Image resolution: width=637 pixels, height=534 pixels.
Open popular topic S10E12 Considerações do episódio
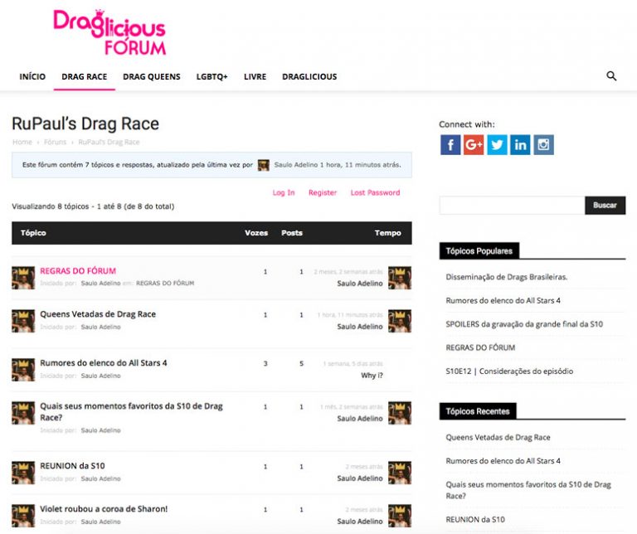[x=509, y=371]
